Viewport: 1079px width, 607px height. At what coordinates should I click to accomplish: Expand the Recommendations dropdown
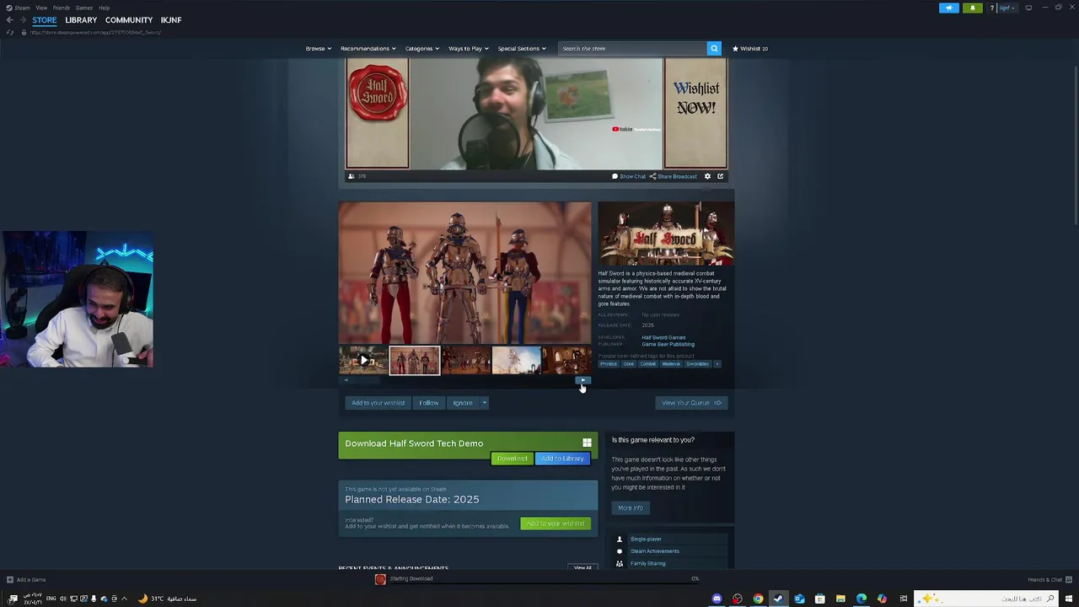coord(368,48)
